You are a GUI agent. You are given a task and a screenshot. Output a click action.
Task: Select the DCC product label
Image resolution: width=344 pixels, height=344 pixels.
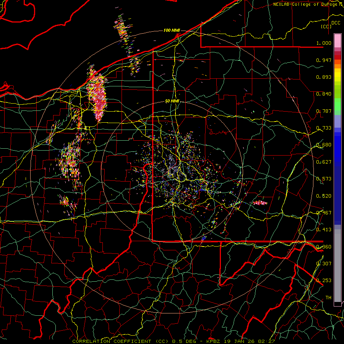tap(336, 23)
